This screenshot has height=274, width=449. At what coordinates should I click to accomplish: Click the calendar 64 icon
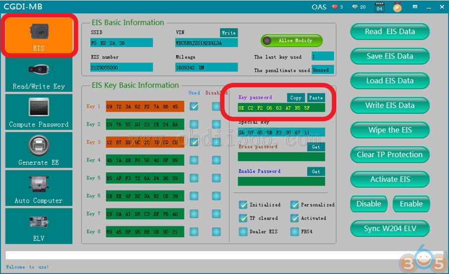pyautogui.click(x=380, y=7)
